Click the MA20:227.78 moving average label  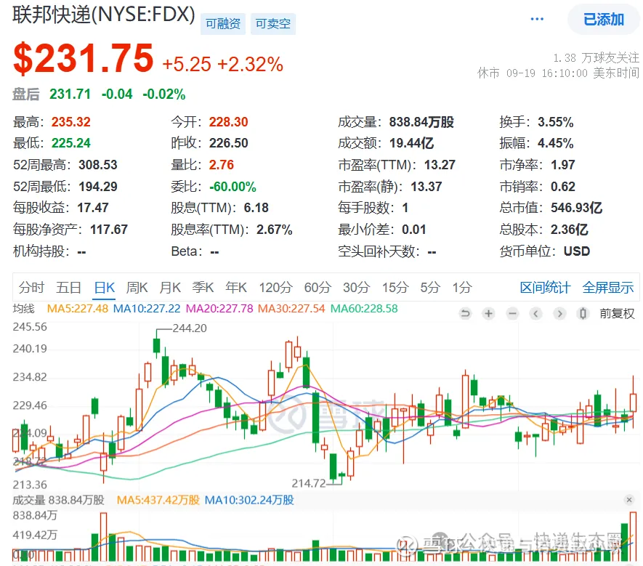[219, 308]
